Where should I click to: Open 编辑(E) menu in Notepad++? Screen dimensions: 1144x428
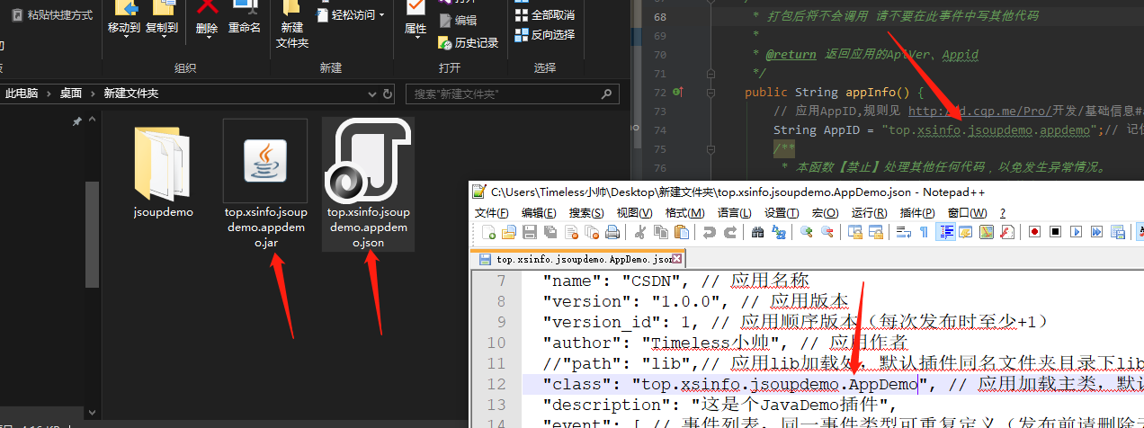tap(539, 213)
